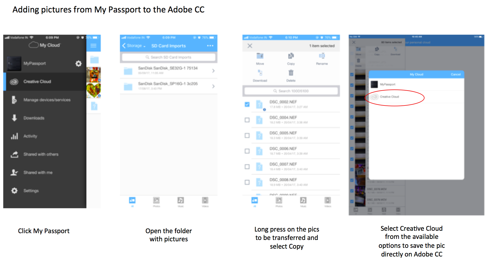Select the Copy action icon
Image resolution: width=489 pixels, height=263 pixels.
pyautogui.click(x=291, y=56)
